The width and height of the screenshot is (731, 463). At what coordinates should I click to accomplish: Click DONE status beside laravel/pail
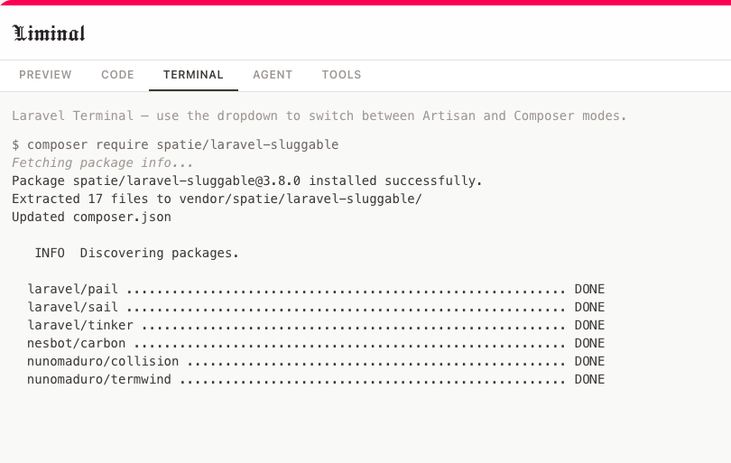click(589, 289)
